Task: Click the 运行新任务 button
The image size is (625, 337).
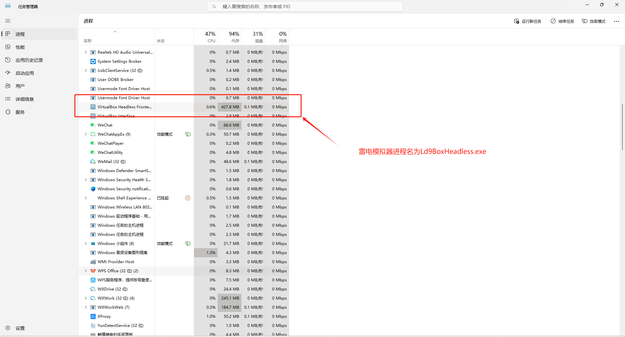Action: [x=527, y=21]
